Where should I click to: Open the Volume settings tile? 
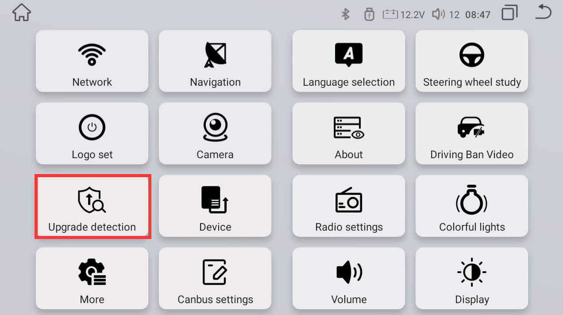click(x=349, y=278)
